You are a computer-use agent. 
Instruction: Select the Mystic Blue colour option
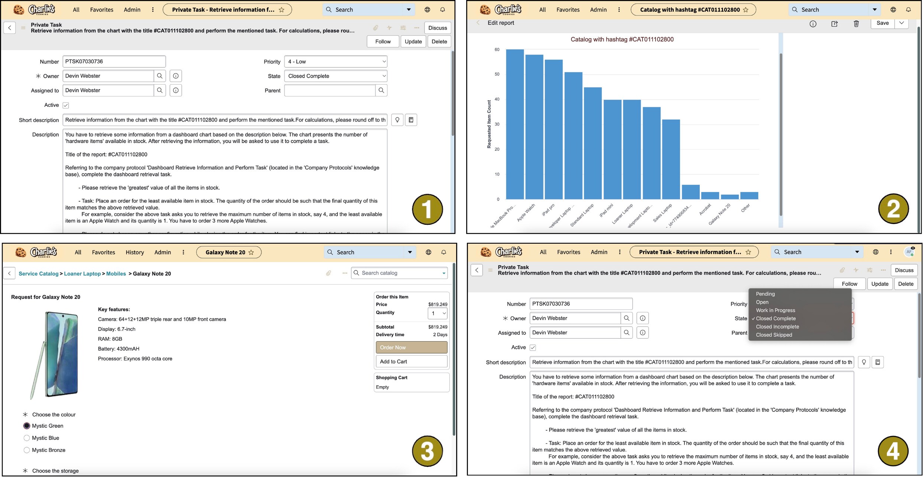26,438
